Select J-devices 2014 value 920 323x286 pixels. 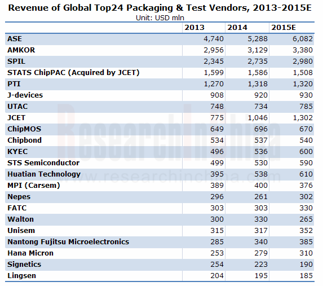[x=261, y=95]
